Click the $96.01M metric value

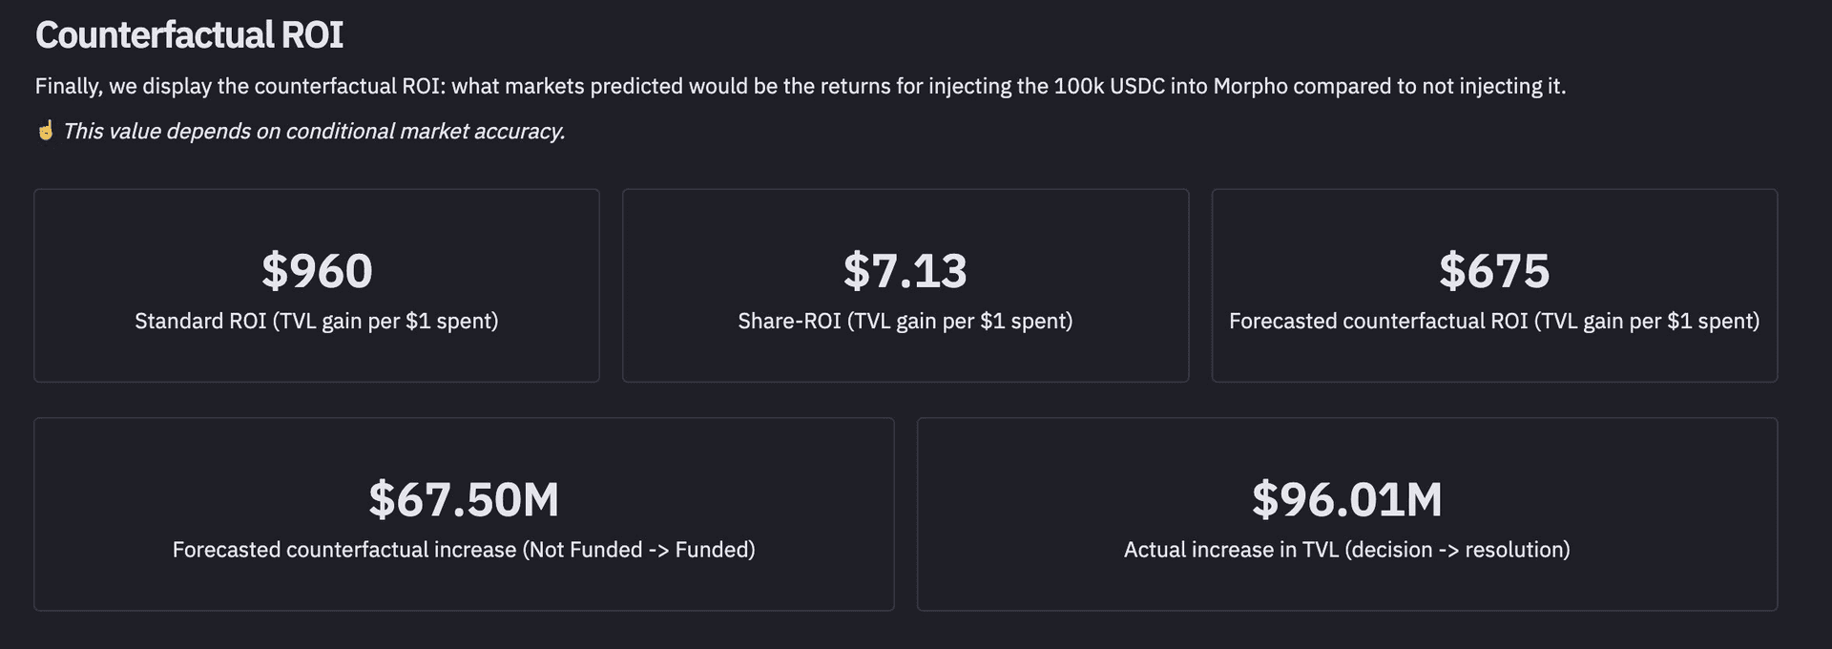[x=1346, y=500]
